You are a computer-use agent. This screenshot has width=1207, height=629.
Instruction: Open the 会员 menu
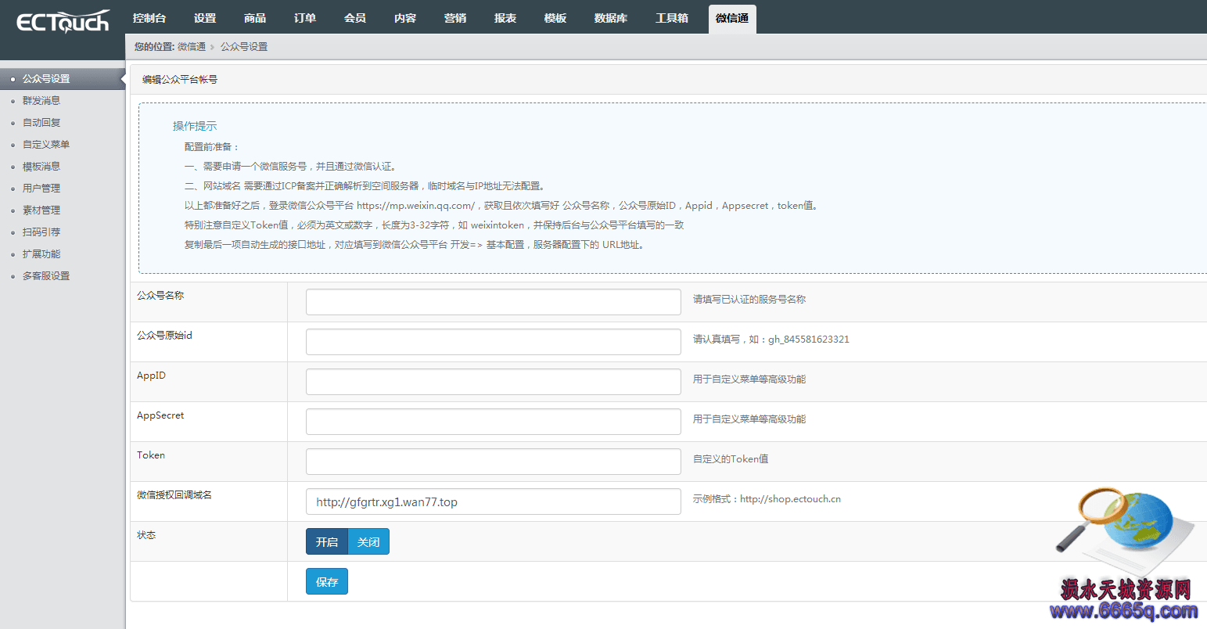pos(355,18)
